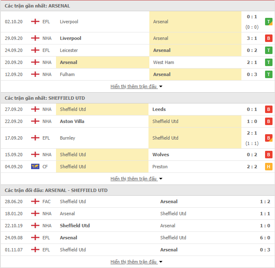Click Preston team name
The height and width of the screenshot is (268, 275).
[x=160, y=167]
